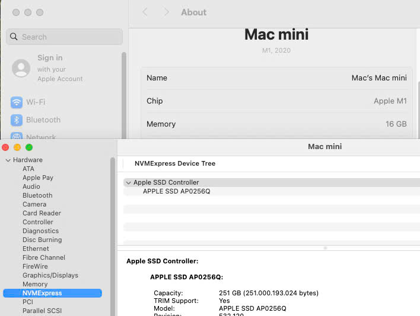Collapse the Hardware tree section

click(x=8, y=160)
